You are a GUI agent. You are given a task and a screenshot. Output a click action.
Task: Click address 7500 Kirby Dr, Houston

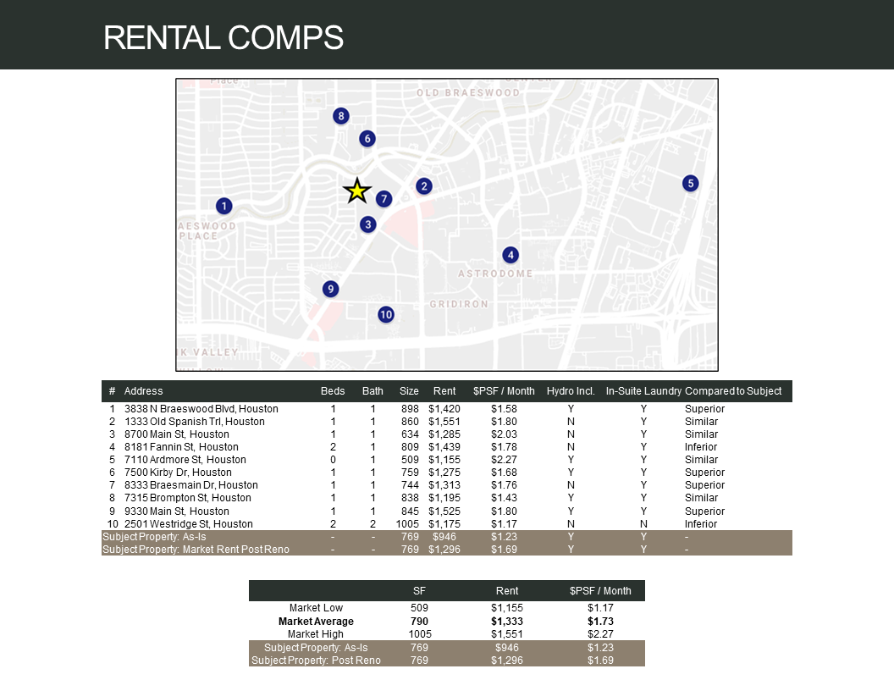click(178, 472)
